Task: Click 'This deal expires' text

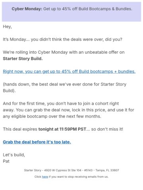Action: click(20, 129)
